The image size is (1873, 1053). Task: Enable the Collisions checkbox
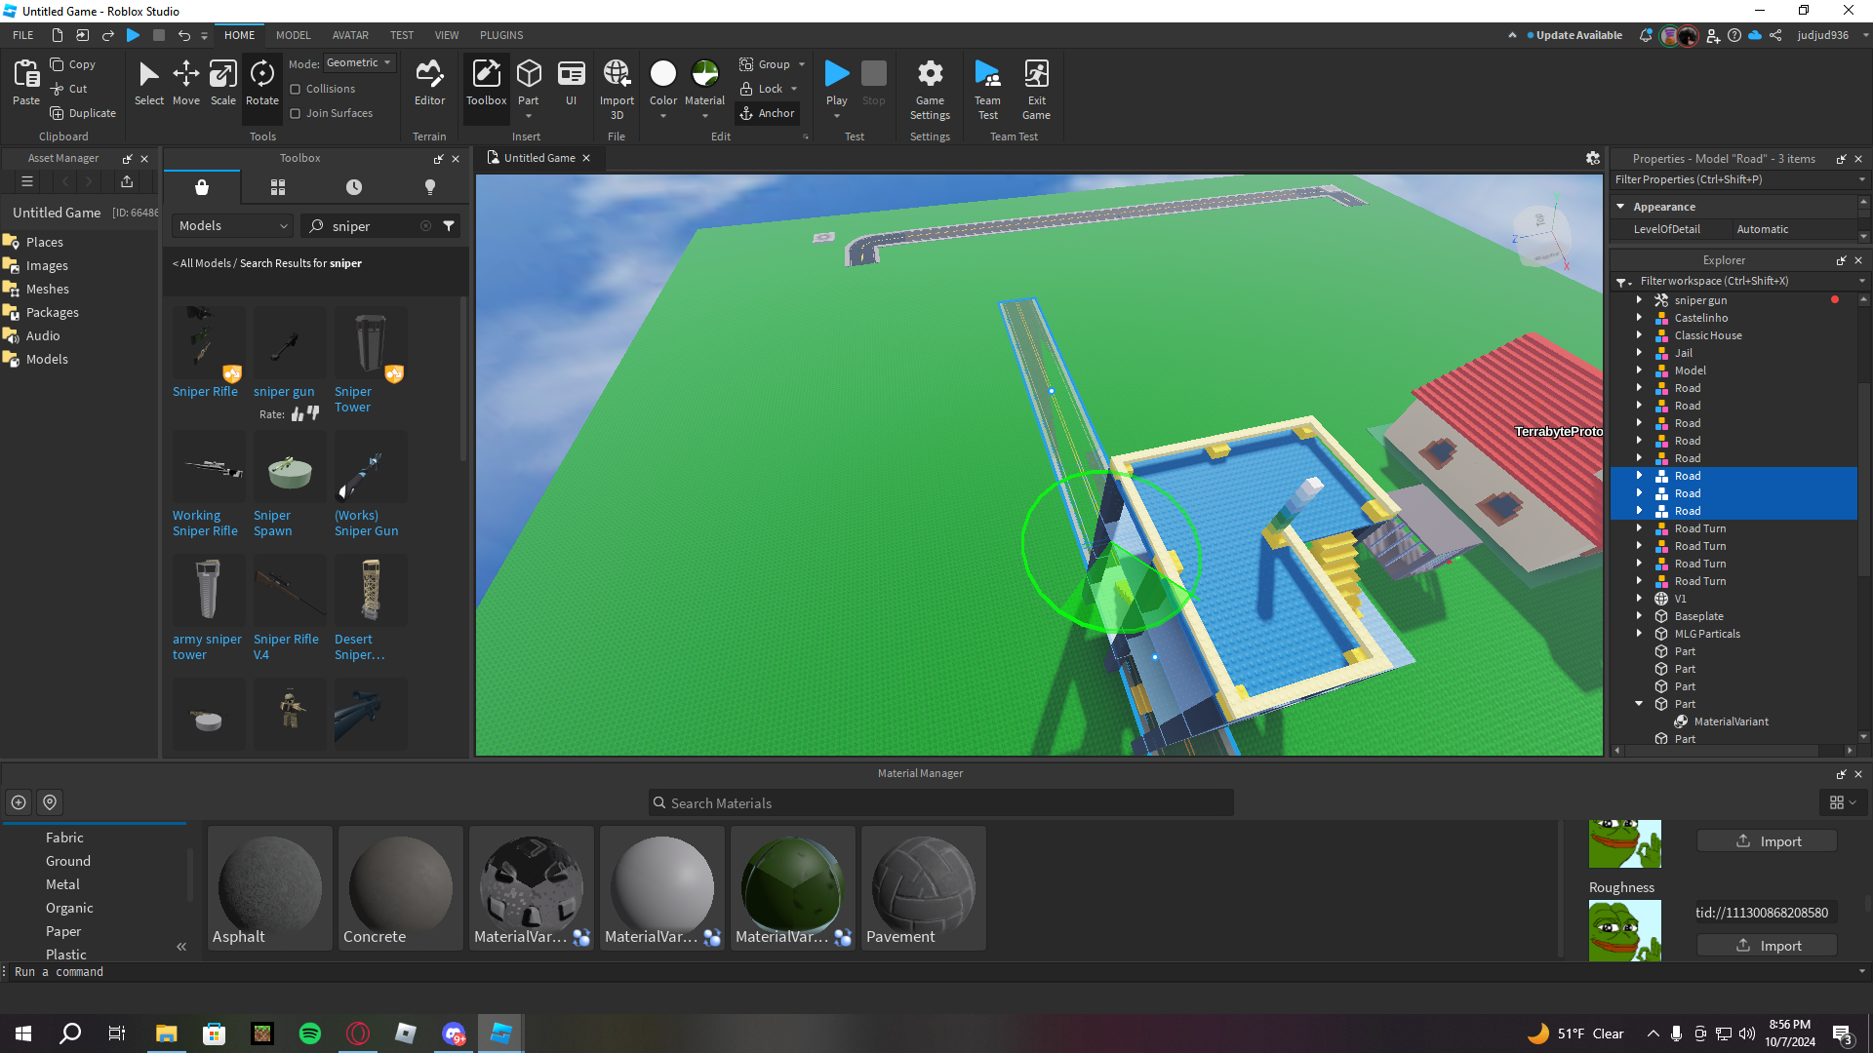click(296, 89)
